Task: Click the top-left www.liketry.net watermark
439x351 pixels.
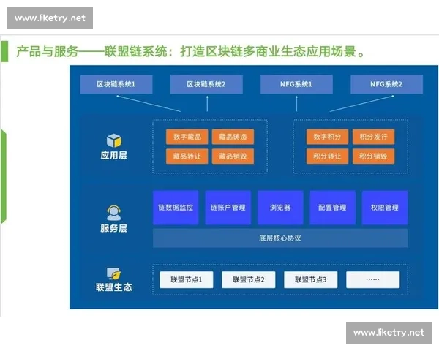Action: (50, 18)
